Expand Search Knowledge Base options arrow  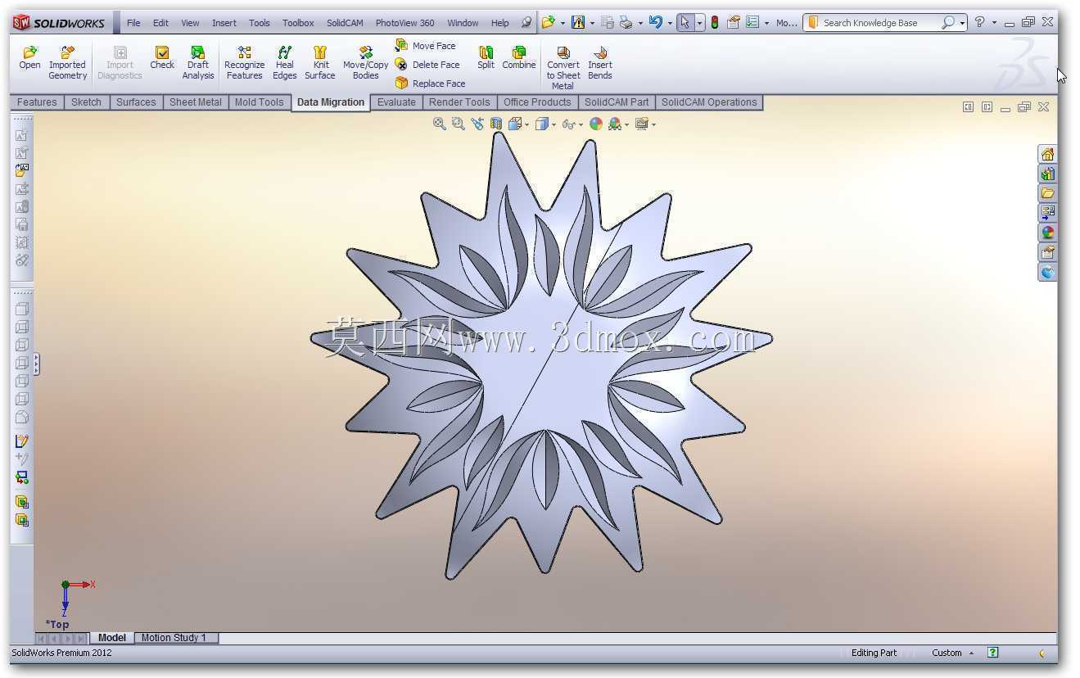pyautogui.click(x=962, y=23)
